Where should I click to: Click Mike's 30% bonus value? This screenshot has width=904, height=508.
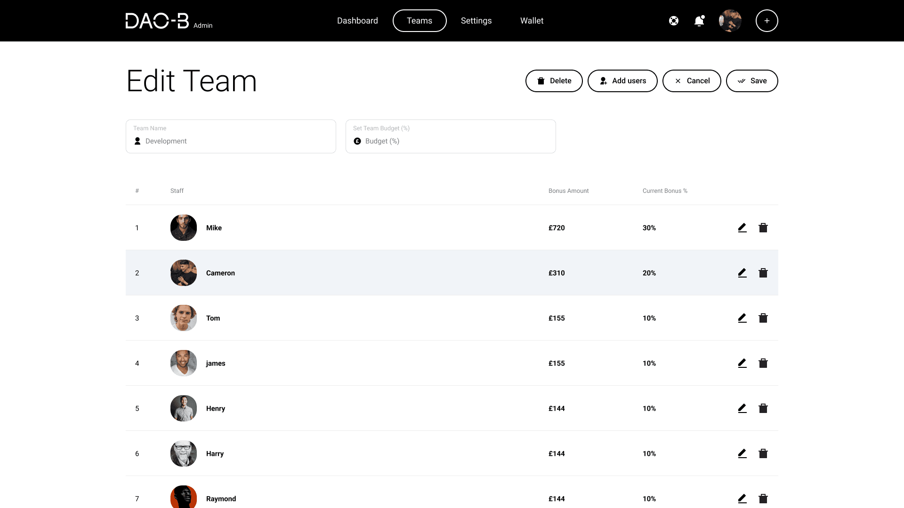tap(649, 228)
